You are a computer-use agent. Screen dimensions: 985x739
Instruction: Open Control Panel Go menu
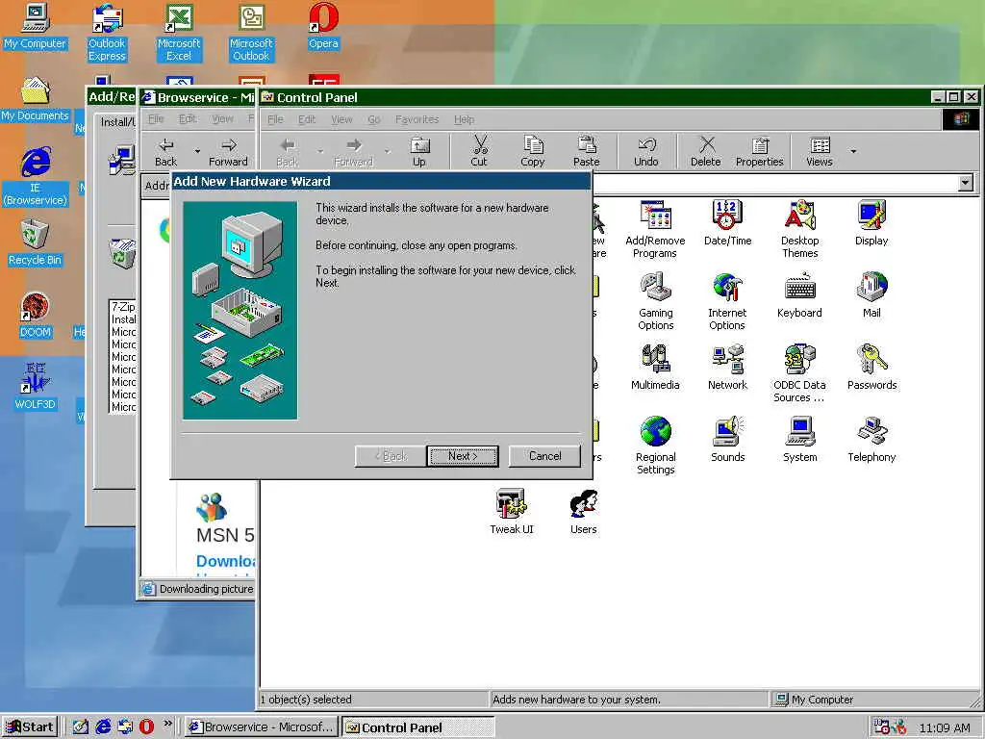pyautogui.click(x=374, y=119)
